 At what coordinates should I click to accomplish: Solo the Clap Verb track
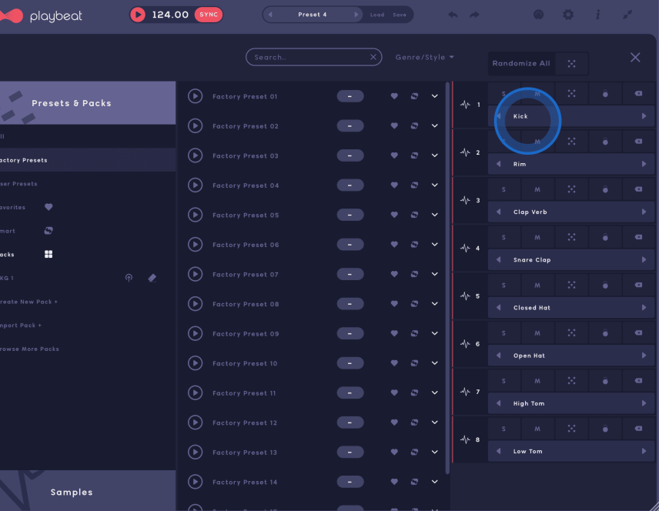tap(503, 189)
